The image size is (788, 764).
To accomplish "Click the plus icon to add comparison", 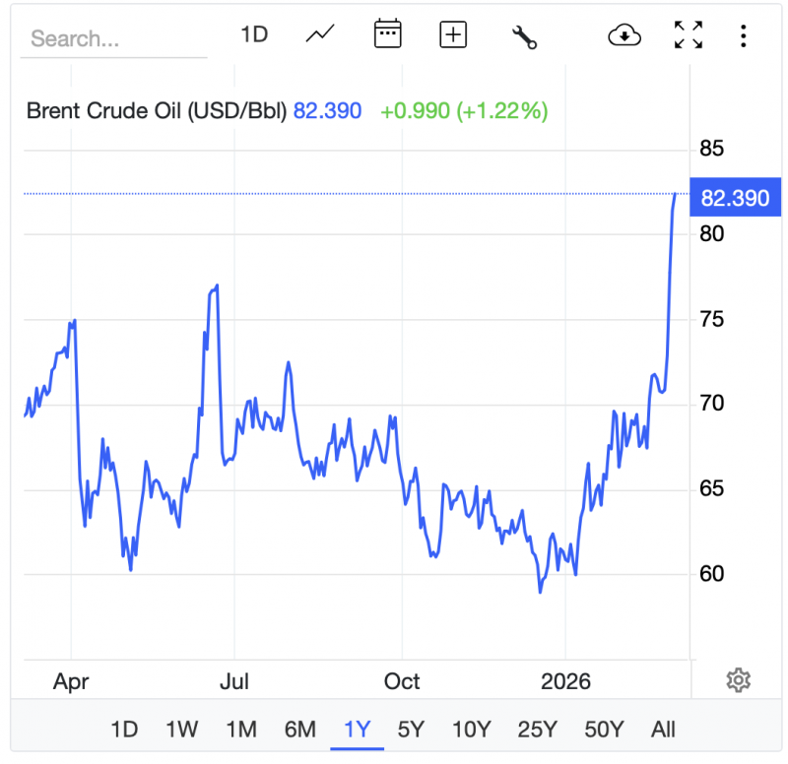I will coord(453,34).
